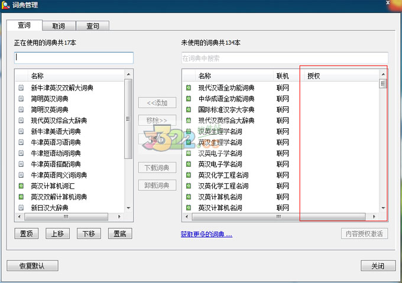Select 国际标准汉字大字典 row
Screen dimensions: 402x283
[281, 110]
